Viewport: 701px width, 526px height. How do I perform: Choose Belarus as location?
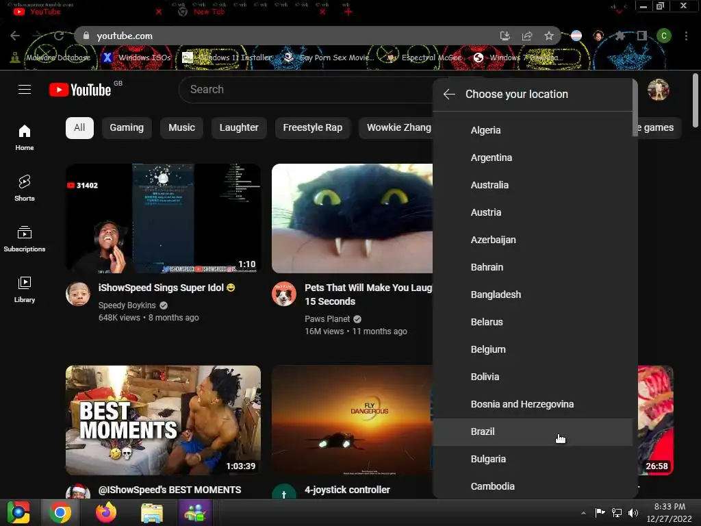coord(533,322)
